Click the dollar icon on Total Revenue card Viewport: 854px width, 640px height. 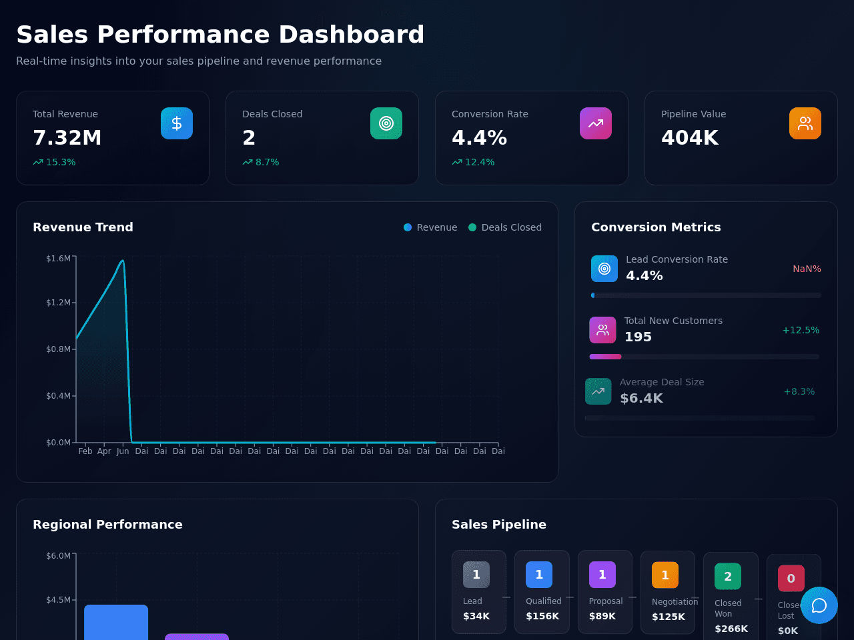point(177,123)
